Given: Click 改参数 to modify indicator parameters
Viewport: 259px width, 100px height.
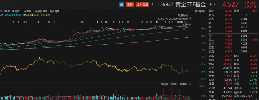Looking at the screenshot, I should [164, 84].
